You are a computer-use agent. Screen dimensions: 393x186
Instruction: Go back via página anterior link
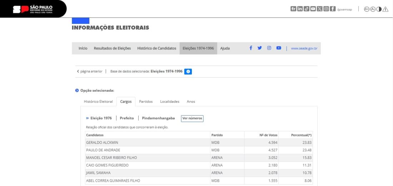(x=89, y=71)
